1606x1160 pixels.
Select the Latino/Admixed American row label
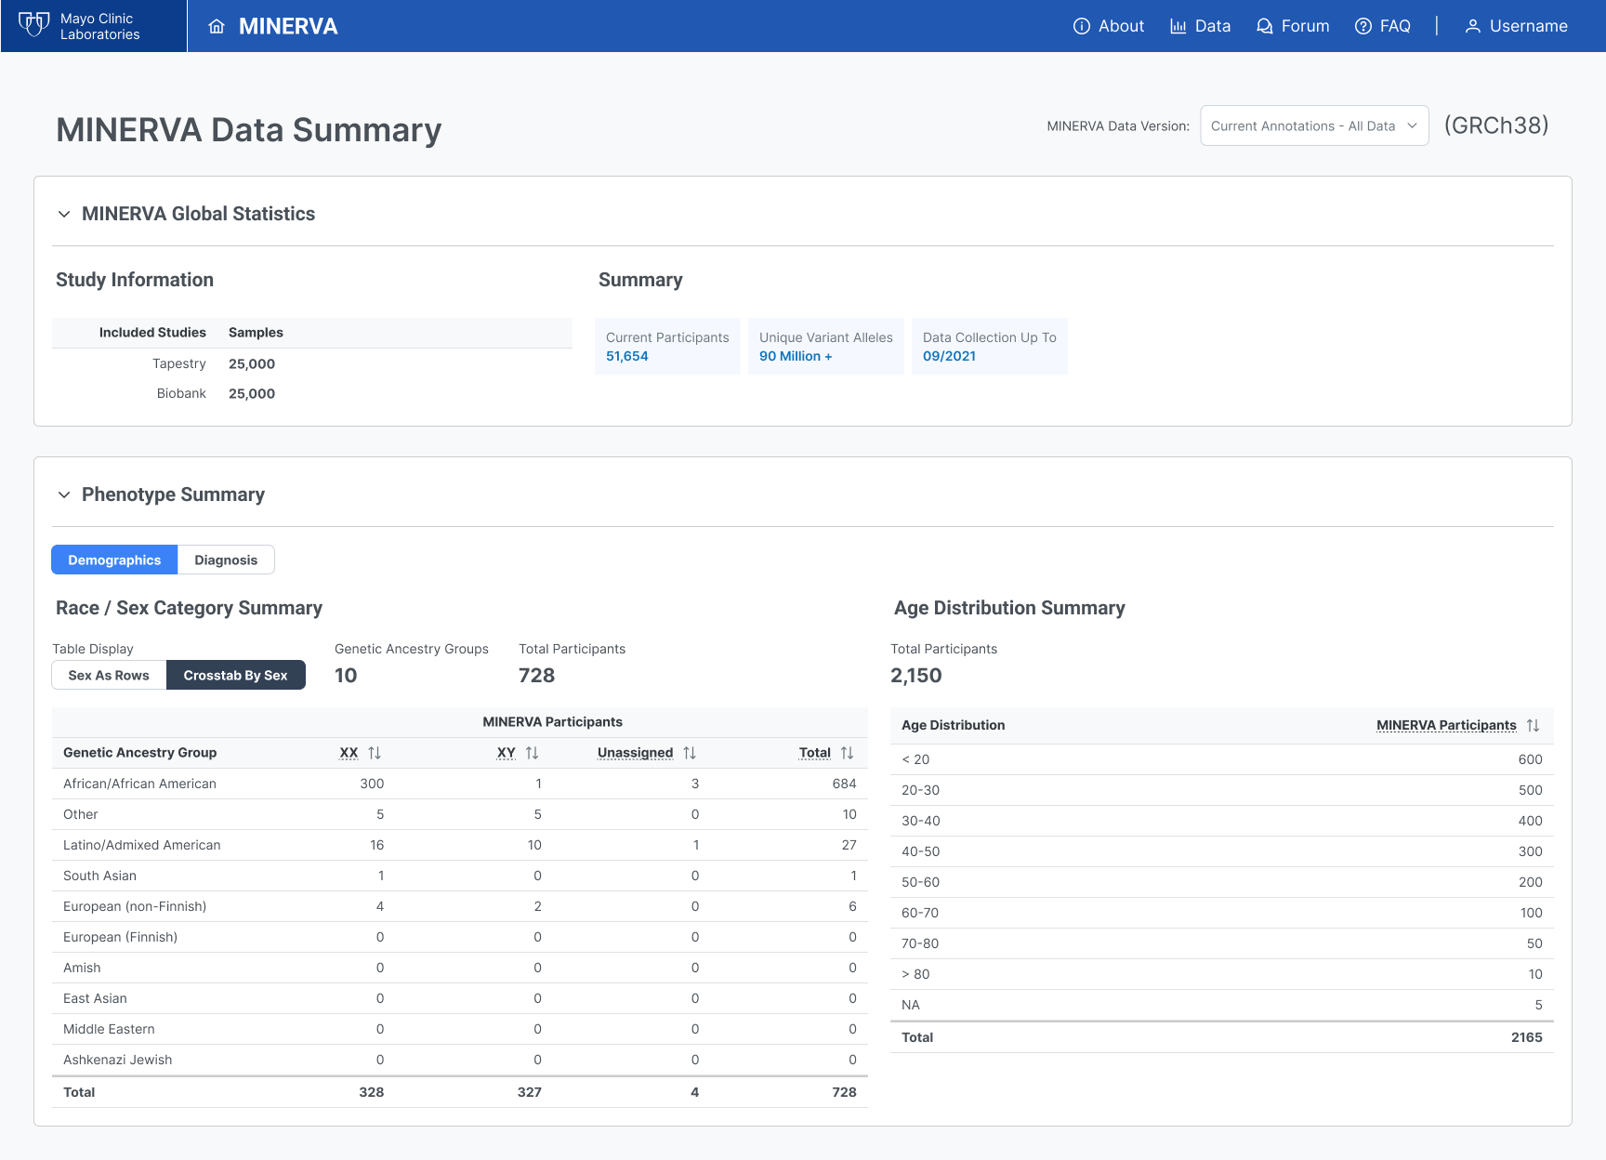(x=142, y=845)
